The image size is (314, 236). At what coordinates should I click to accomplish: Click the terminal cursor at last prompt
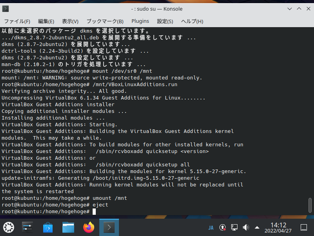coord(94,212)
